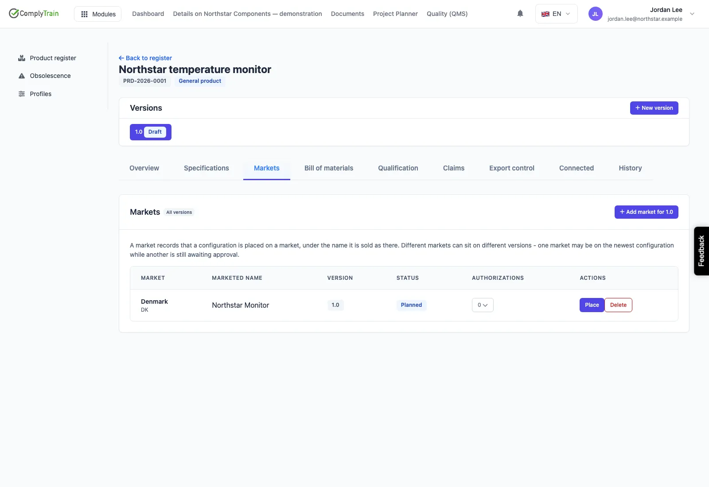Switch to the Claims tab
Viewport: 709px width, 487px height.
tap(454, 168)
